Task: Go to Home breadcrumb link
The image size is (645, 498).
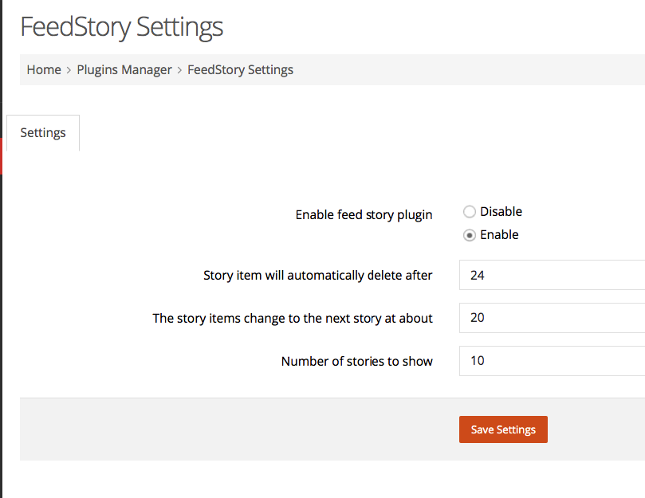Action: click(x=44, y=69)
